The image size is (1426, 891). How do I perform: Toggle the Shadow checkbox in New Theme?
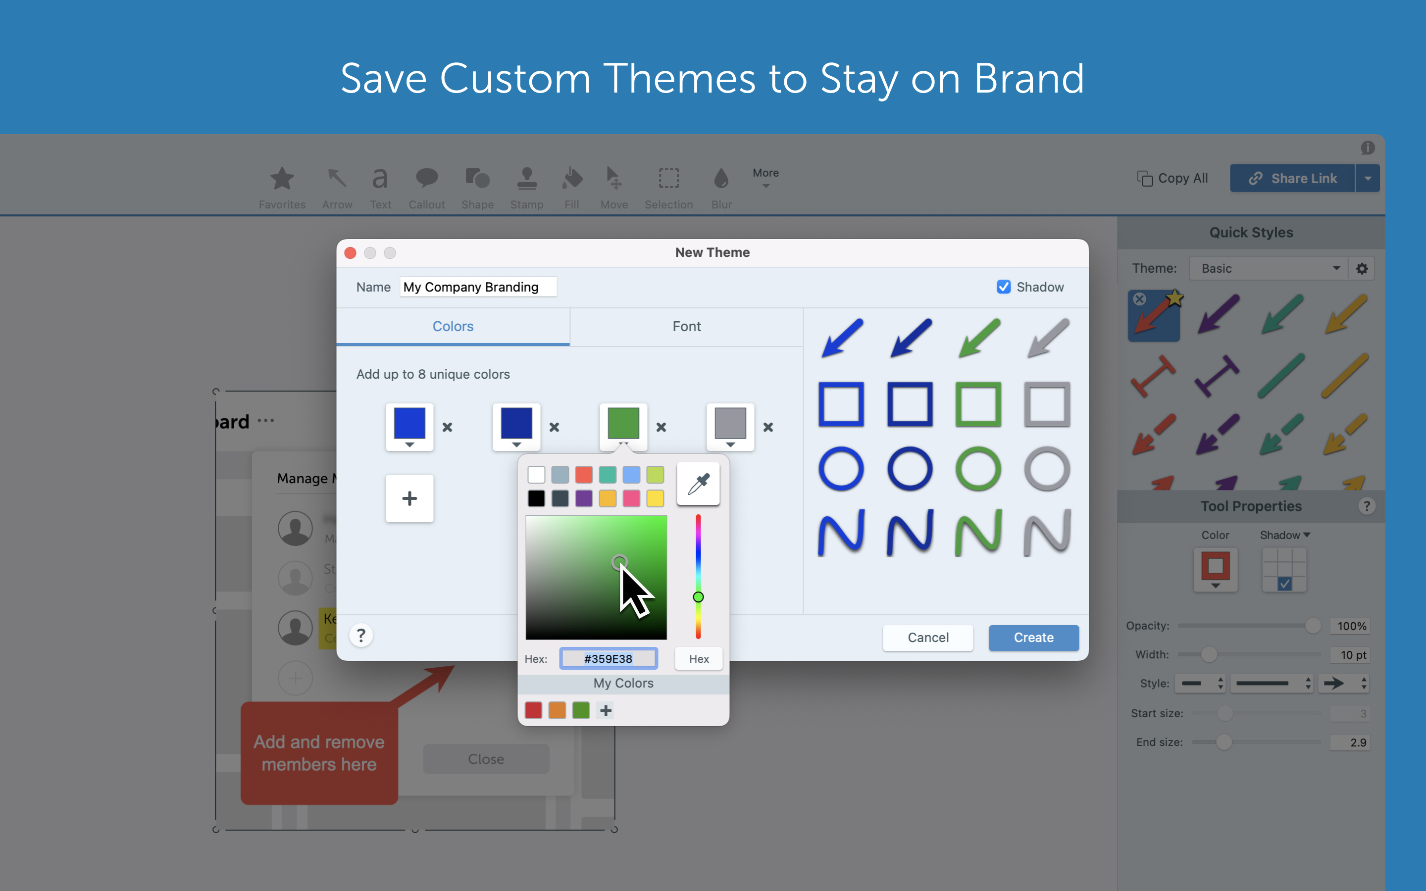pos(1004,287)
